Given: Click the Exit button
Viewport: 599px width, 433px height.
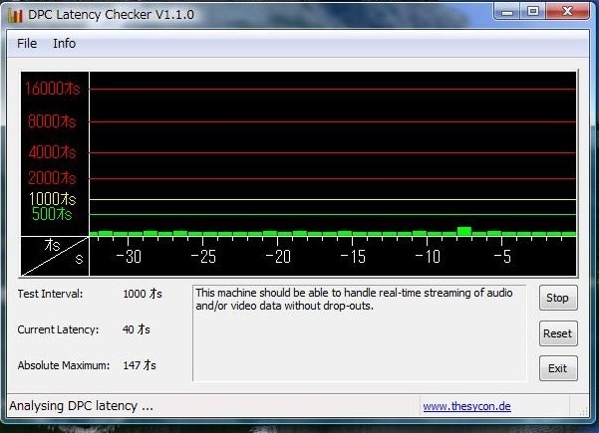Looking at the screenshot, I should (x=558, y=368).
